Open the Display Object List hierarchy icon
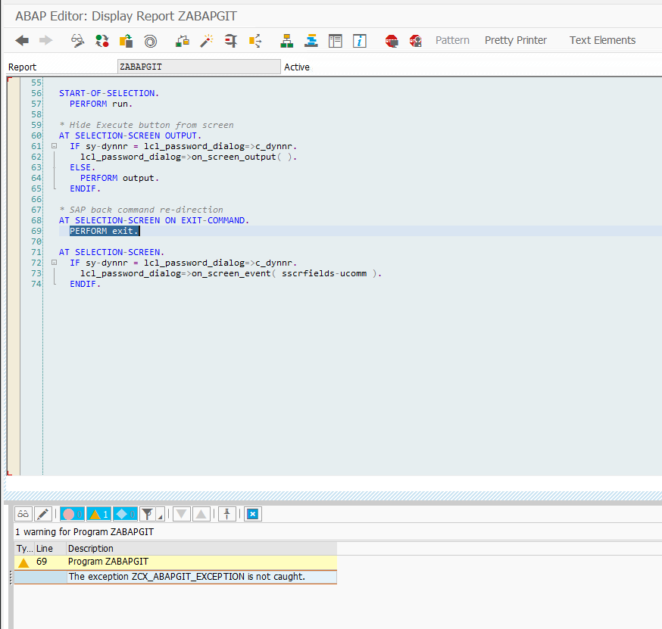The image size is (662, 629). pos(286,41)
